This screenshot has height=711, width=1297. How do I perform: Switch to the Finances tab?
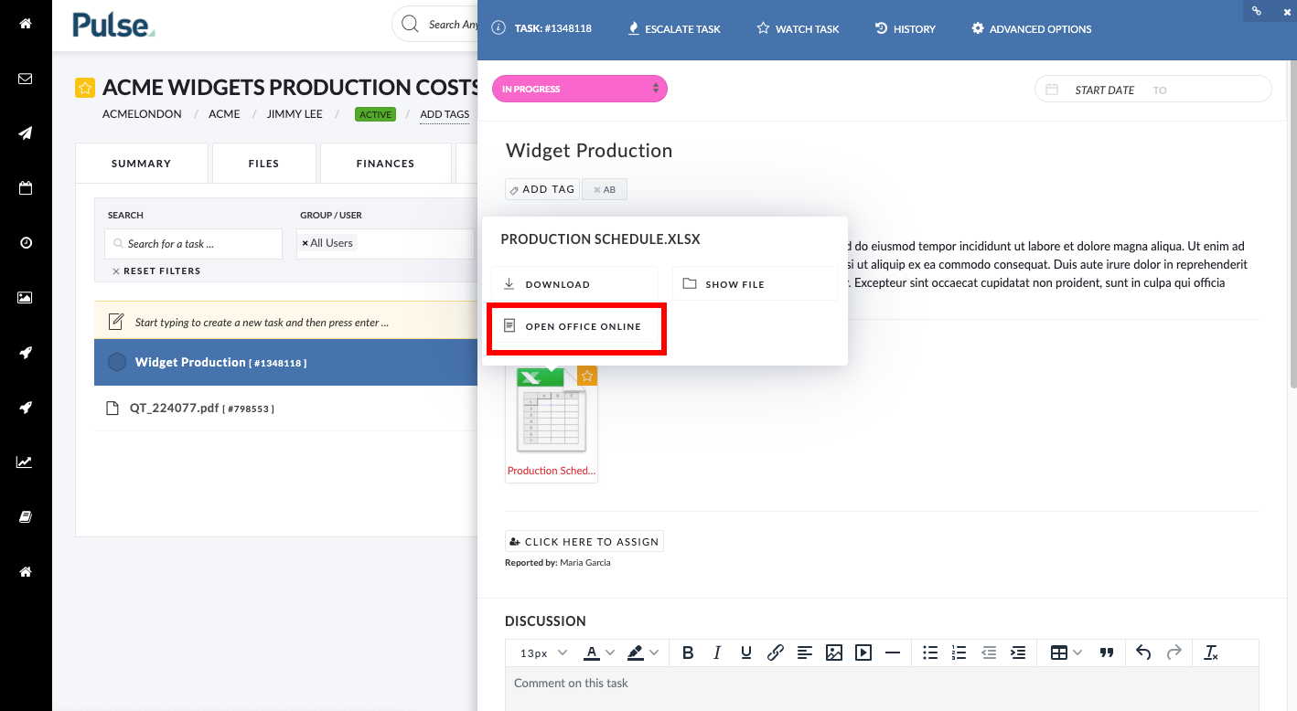coord(385,164)
